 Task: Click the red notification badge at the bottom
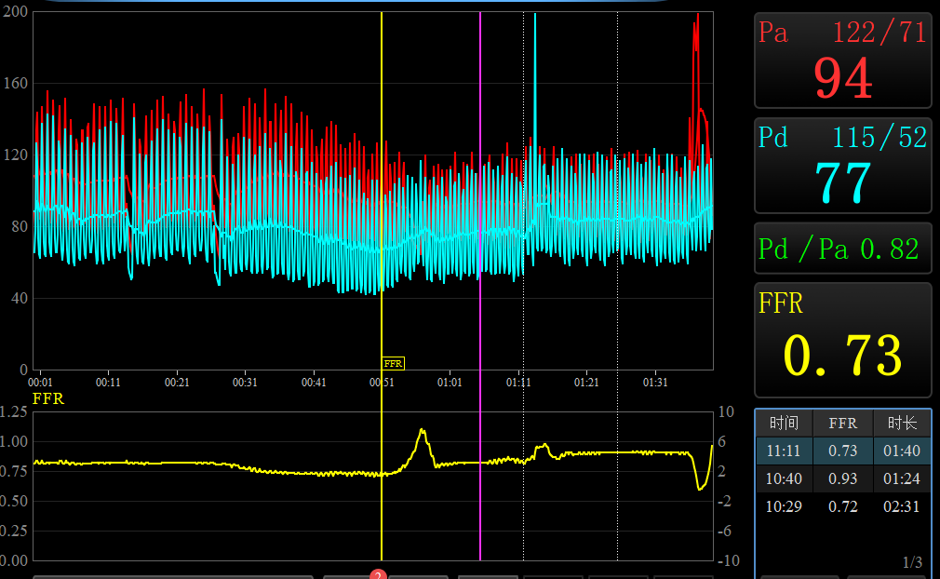pos(378,575)
